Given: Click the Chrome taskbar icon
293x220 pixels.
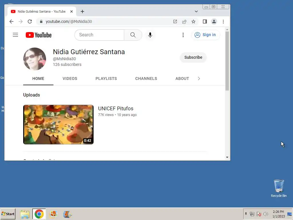Looking at the screenshot, I should pyautogui.click(x=39, y=214).
